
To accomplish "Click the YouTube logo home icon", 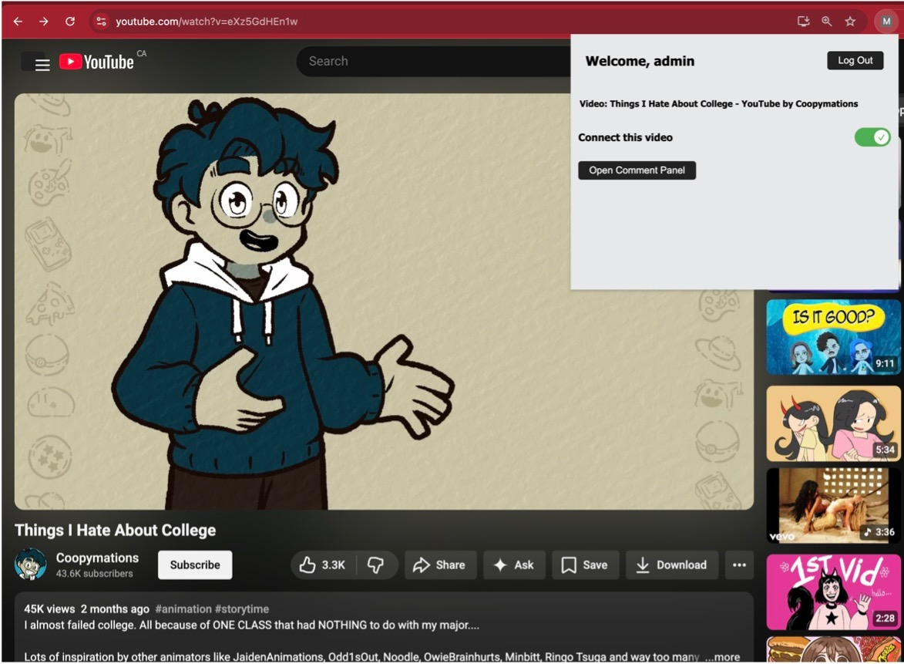I will tap(97, 62).
